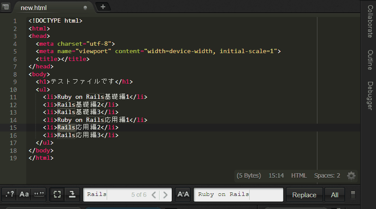Image resolution: width=376 pixels, height=209 pixels.
Task: Click Ruby on Rails応用編1 on line 14
Action: coord(93,120)
